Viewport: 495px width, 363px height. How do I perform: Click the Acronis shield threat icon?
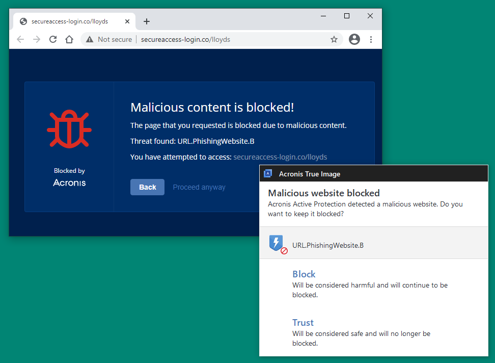(278, 245)
